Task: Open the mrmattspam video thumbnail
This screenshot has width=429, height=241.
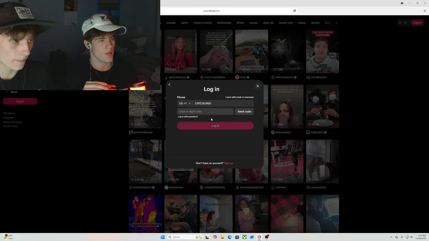Action: [x=322, y=51]
